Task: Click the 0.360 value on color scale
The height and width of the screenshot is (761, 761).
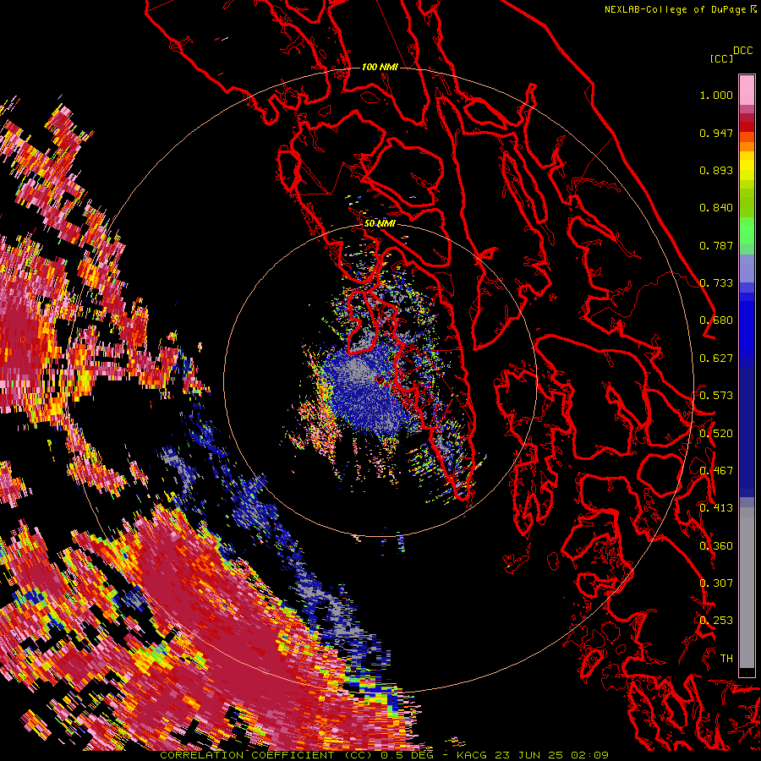Action: click(x=716, y=546)
